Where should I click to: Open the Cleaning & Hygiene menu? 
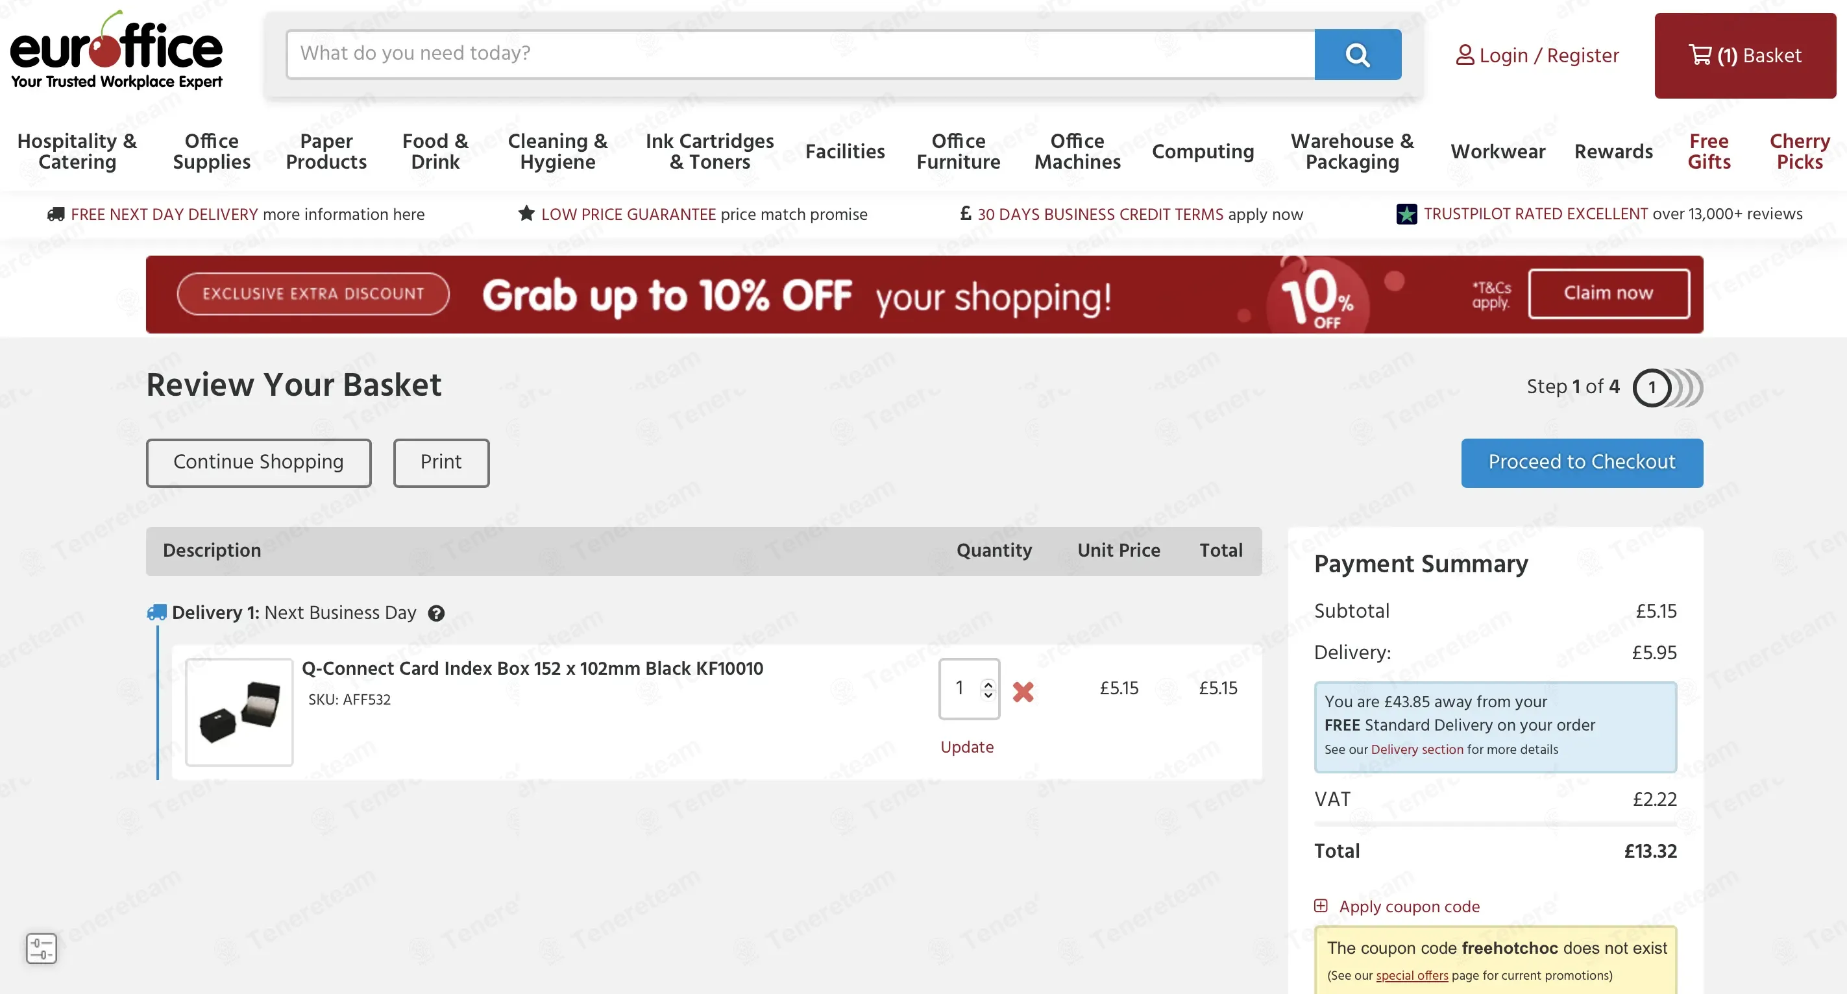[x=558, y=151]
